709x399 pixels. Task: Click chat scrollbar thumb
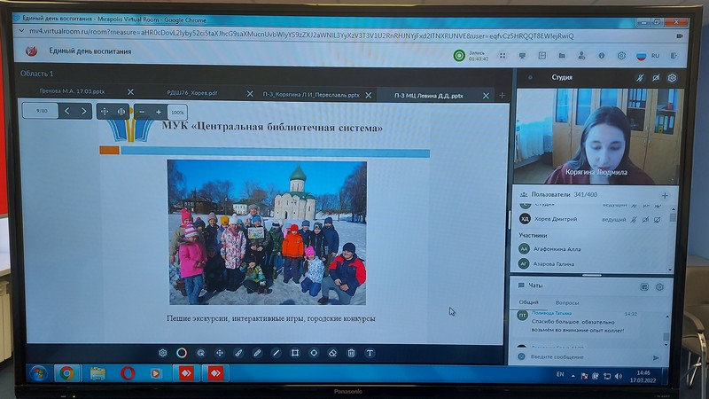(666, 337)
